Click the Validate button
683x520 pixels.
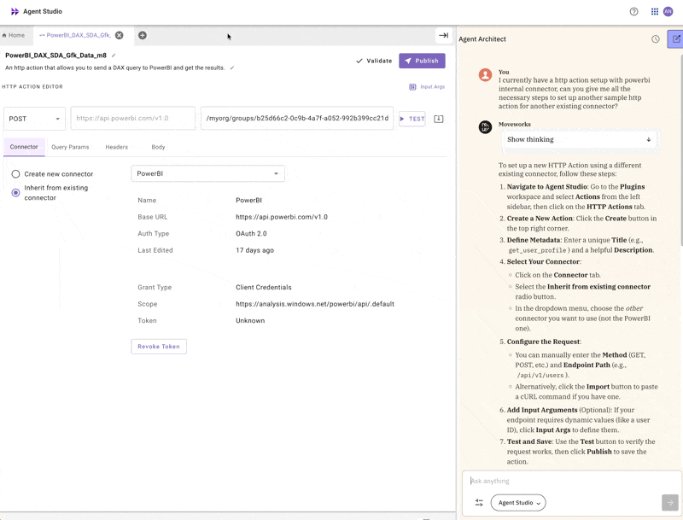(374, 61)
